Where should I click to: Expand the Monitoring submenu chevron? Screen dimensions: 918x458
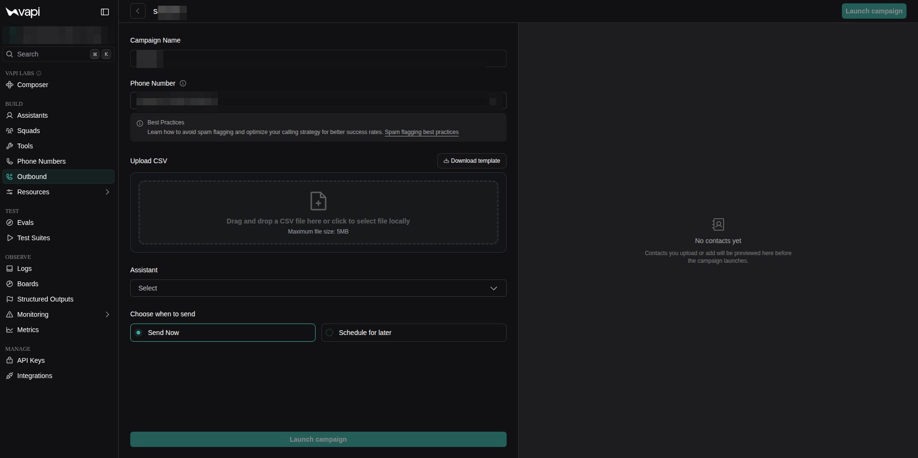(107, 314)
